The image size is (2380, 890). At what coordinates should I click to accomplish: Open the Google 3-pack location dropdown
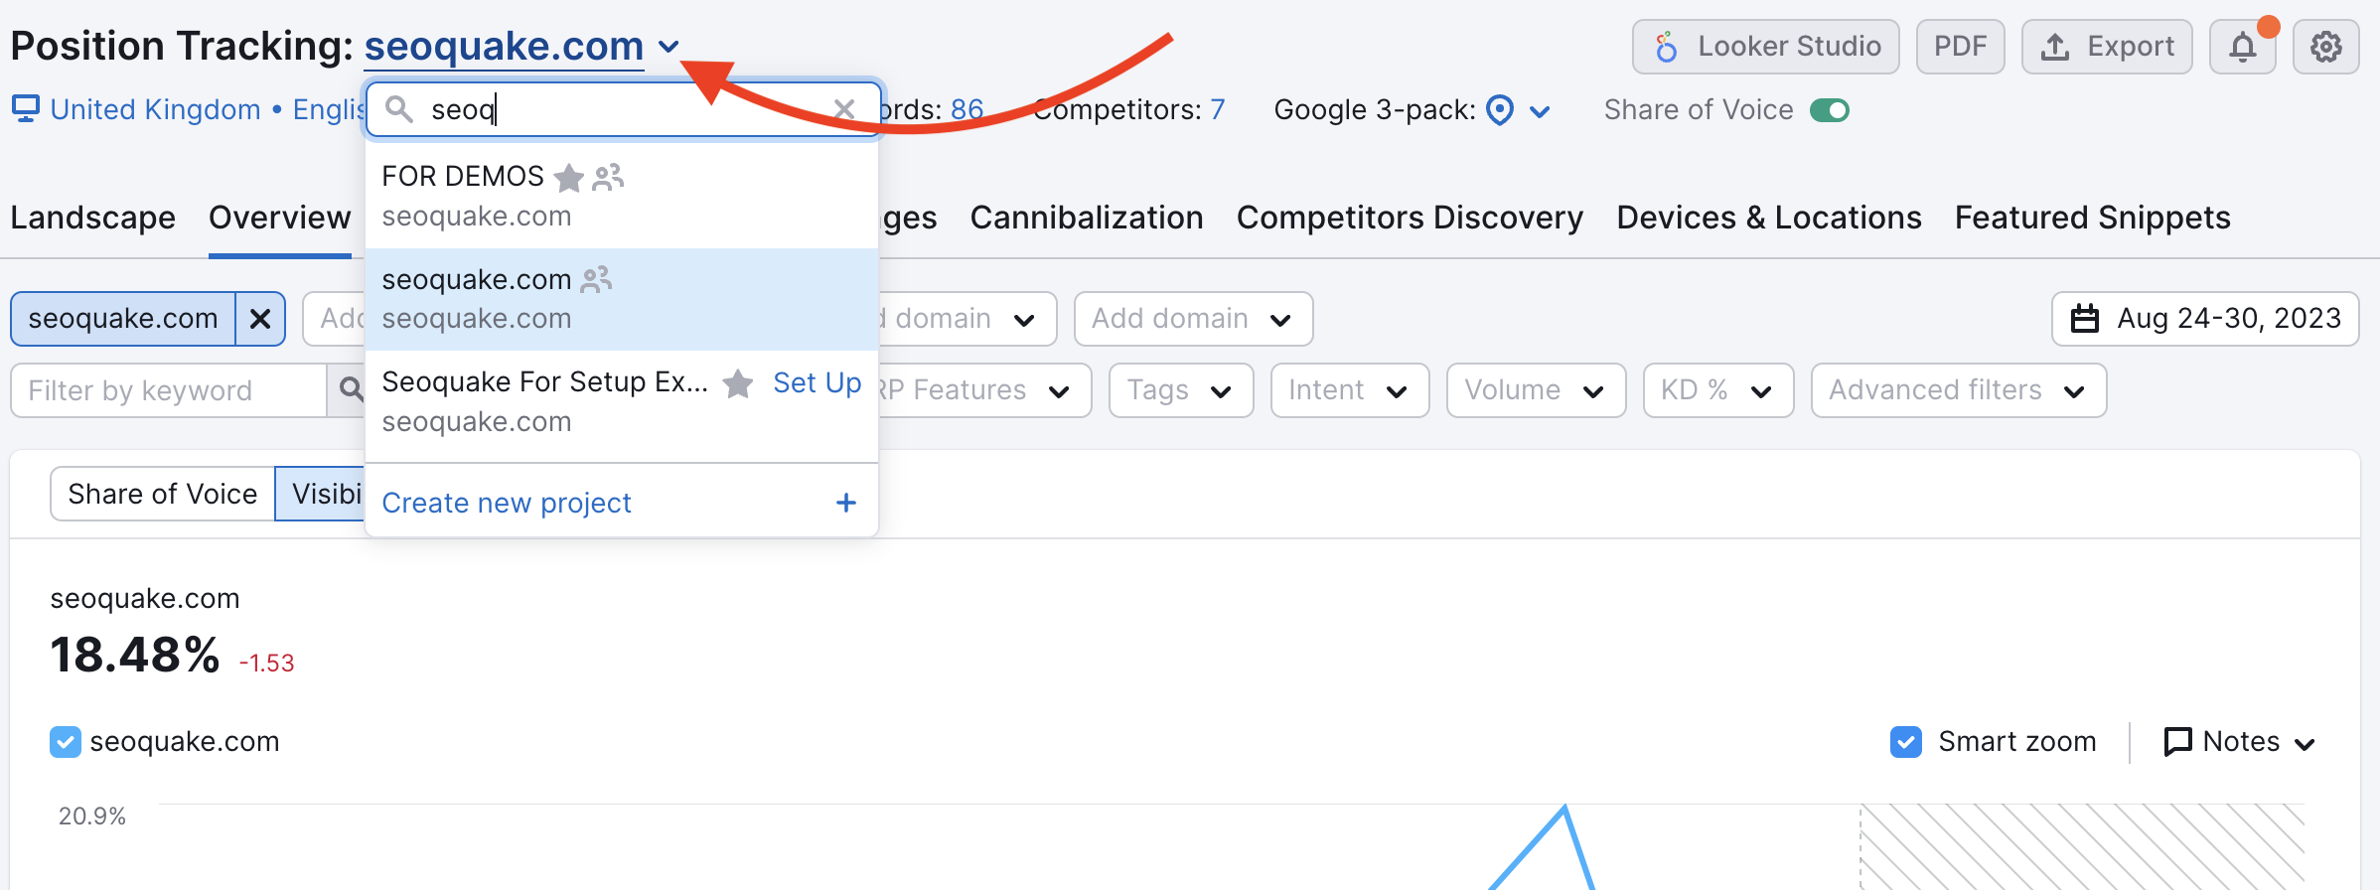click(x=1540, y=111)
